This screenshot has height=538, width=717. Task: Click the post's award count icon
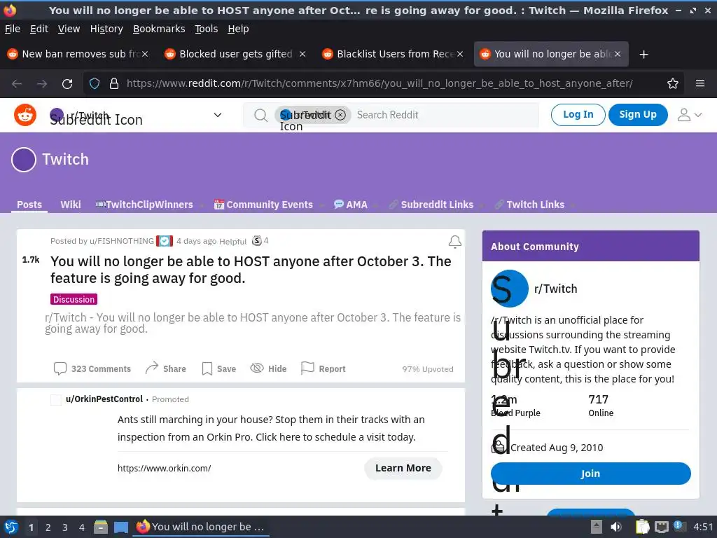pyautogui.click(x=257, y=241)
